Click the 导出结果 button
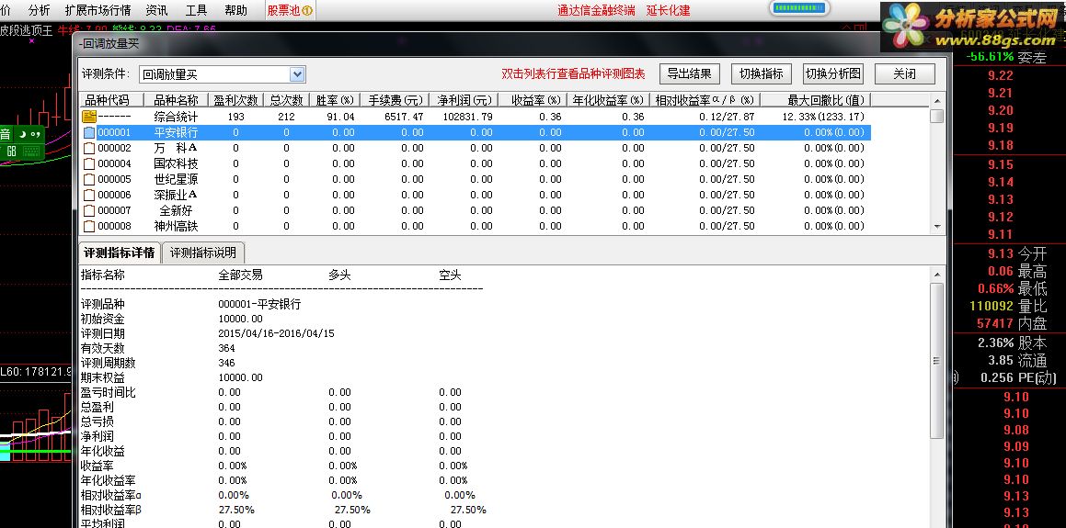This screenshot has height=528, width=1066. pos(690,74)
